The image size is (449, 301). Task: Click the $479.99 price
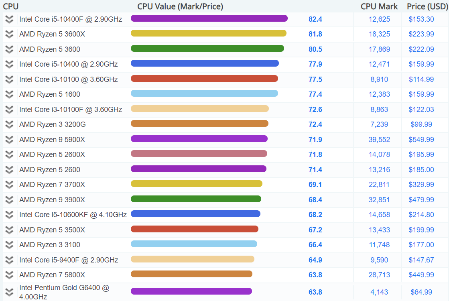pyautogui.click(x=421, y=199)
